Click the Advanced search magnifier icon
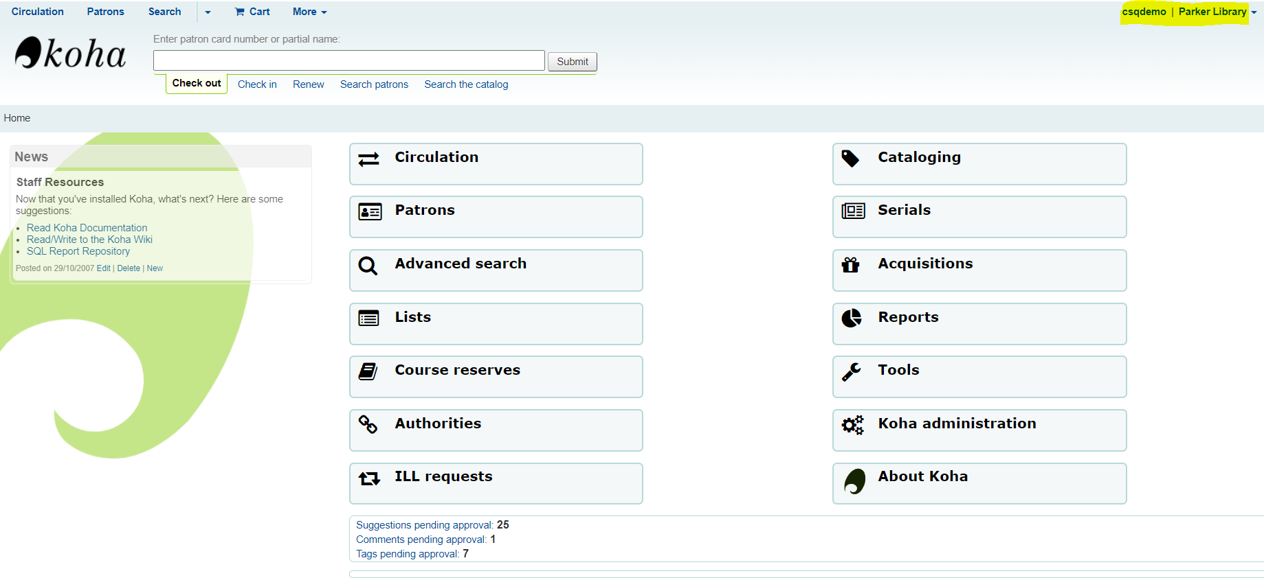This screenshot has height=580, width=1264. 368,266
